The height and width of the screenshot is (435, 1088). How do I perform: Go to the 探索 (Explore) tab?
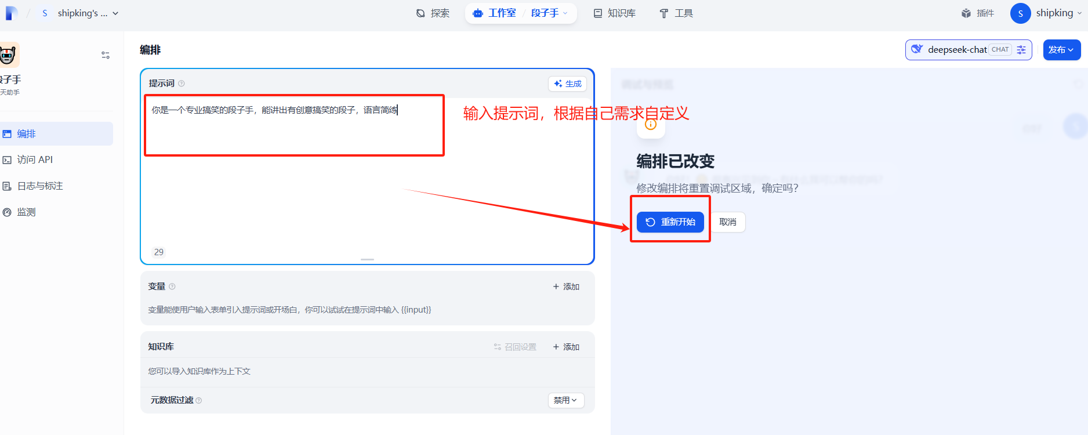point(433,13)
